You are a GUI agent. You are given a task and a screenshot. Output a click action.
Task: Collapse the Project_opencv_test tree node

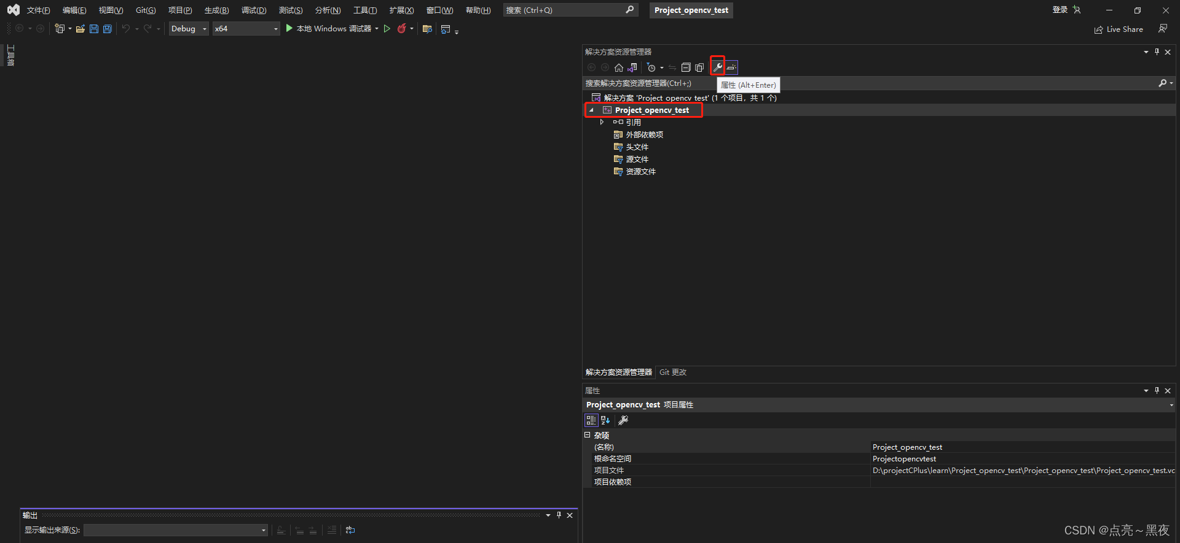click(x=592, y=110)
